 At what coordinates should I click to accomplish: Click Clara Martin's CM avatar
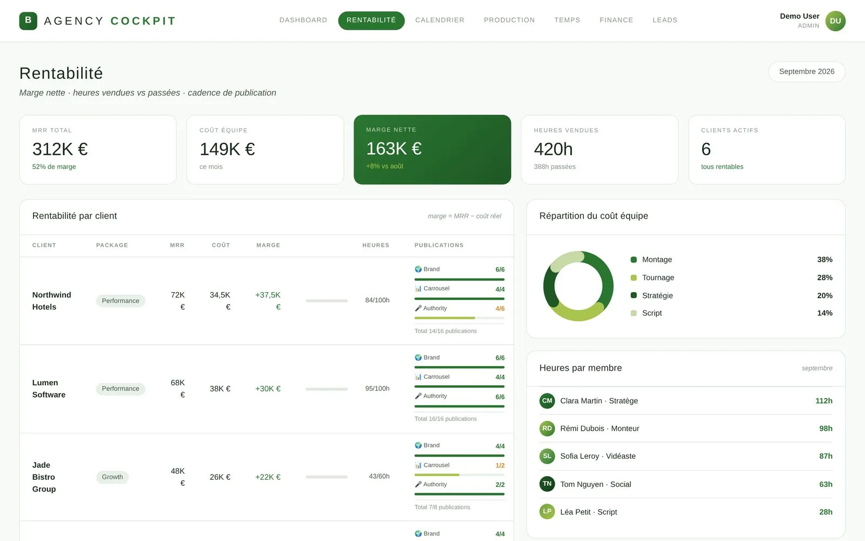(x=547, y=401)
